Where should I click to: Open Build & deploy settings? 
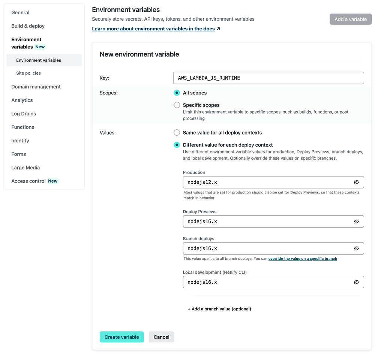[28, 26]
